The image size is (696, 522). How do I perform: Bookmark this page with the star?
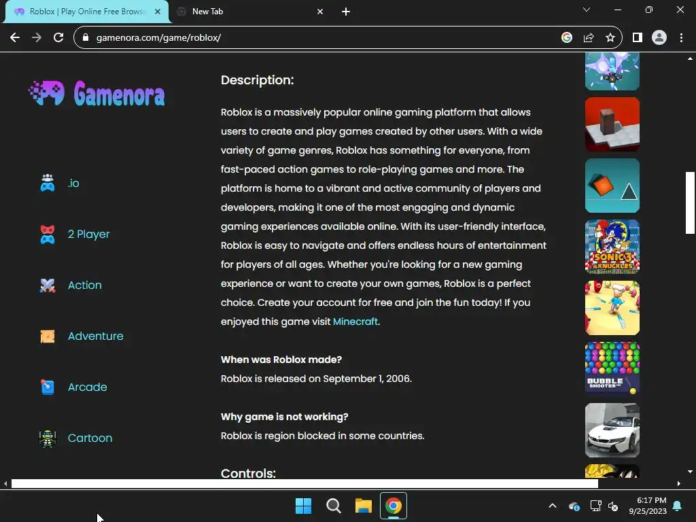(x=610, y=38)
